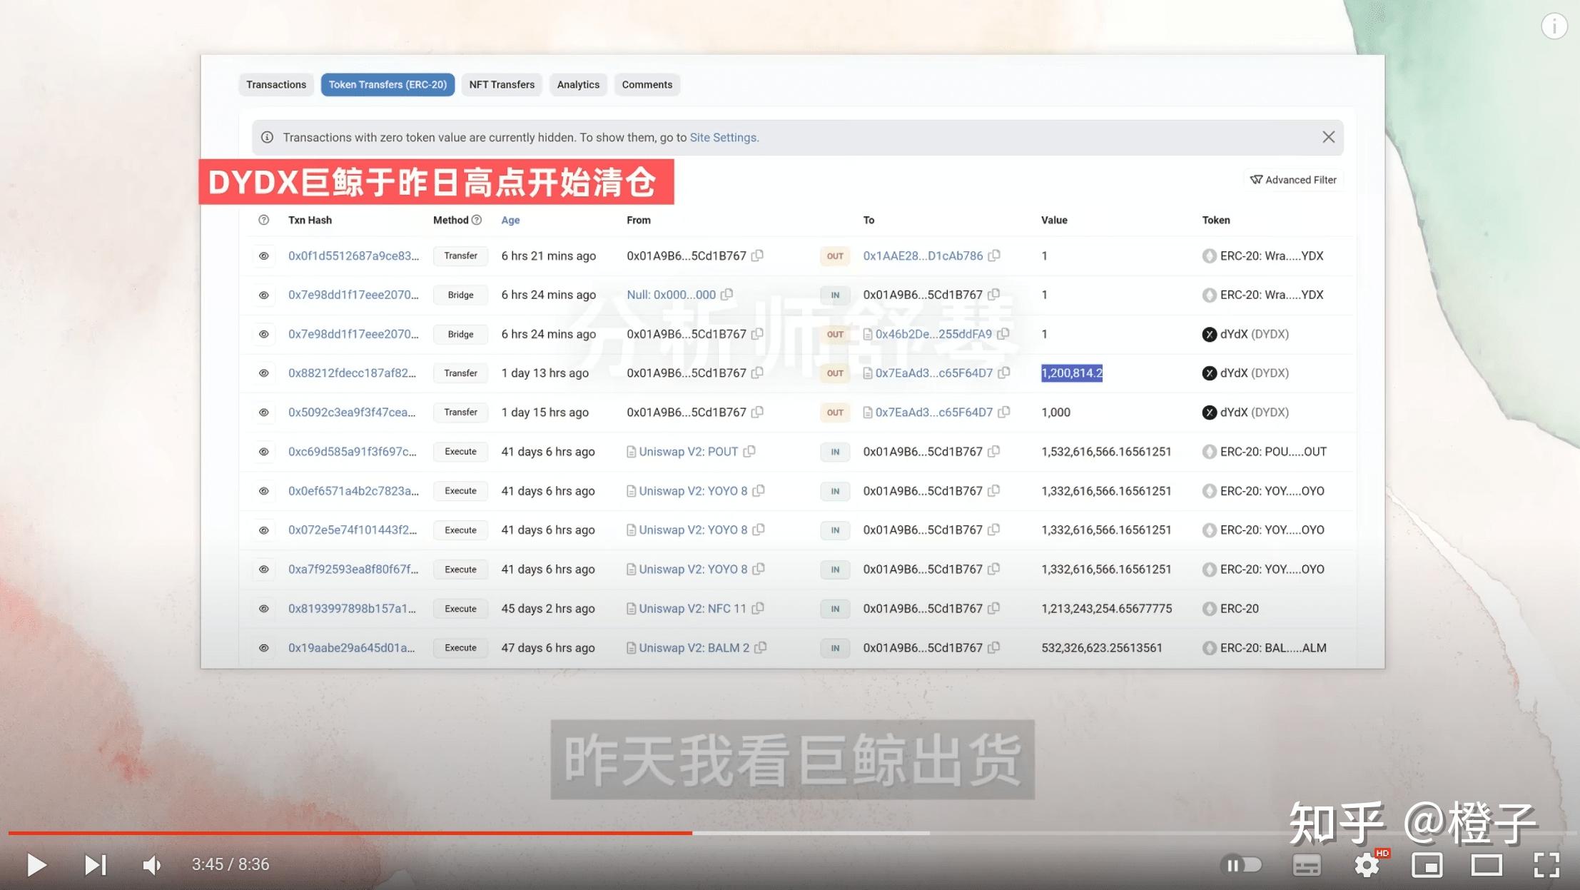Open address 0x1AAE28...D1cAb786
This screenshot has width=1580, height=890.
pos(923,256)
